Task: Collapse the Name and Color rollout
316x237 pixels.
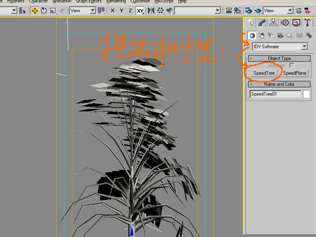Action: click(279, 84)
